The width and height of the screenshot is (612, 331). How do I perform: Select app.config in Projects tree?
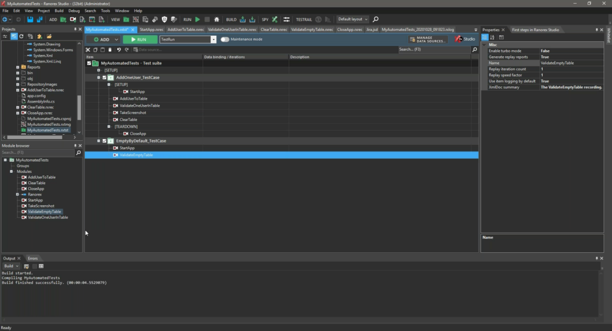pos(36,96)
